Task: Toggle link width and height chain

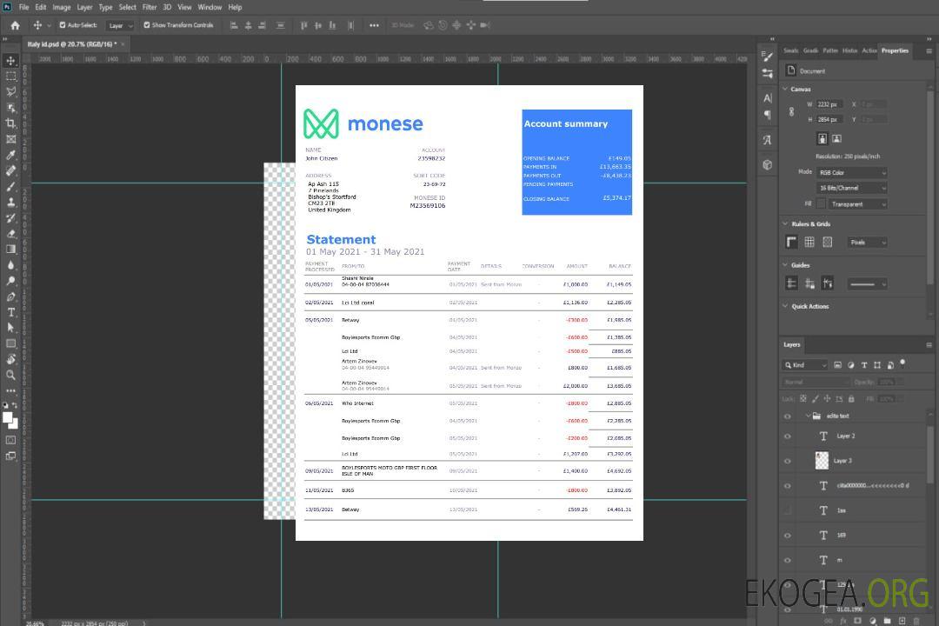Action: pos(791,112)
